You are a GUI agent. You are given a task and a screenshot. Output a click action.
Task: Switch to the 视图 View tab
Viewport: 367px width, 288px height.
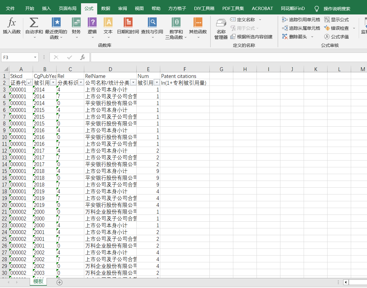pyautogui.click(x=139, y=9)
